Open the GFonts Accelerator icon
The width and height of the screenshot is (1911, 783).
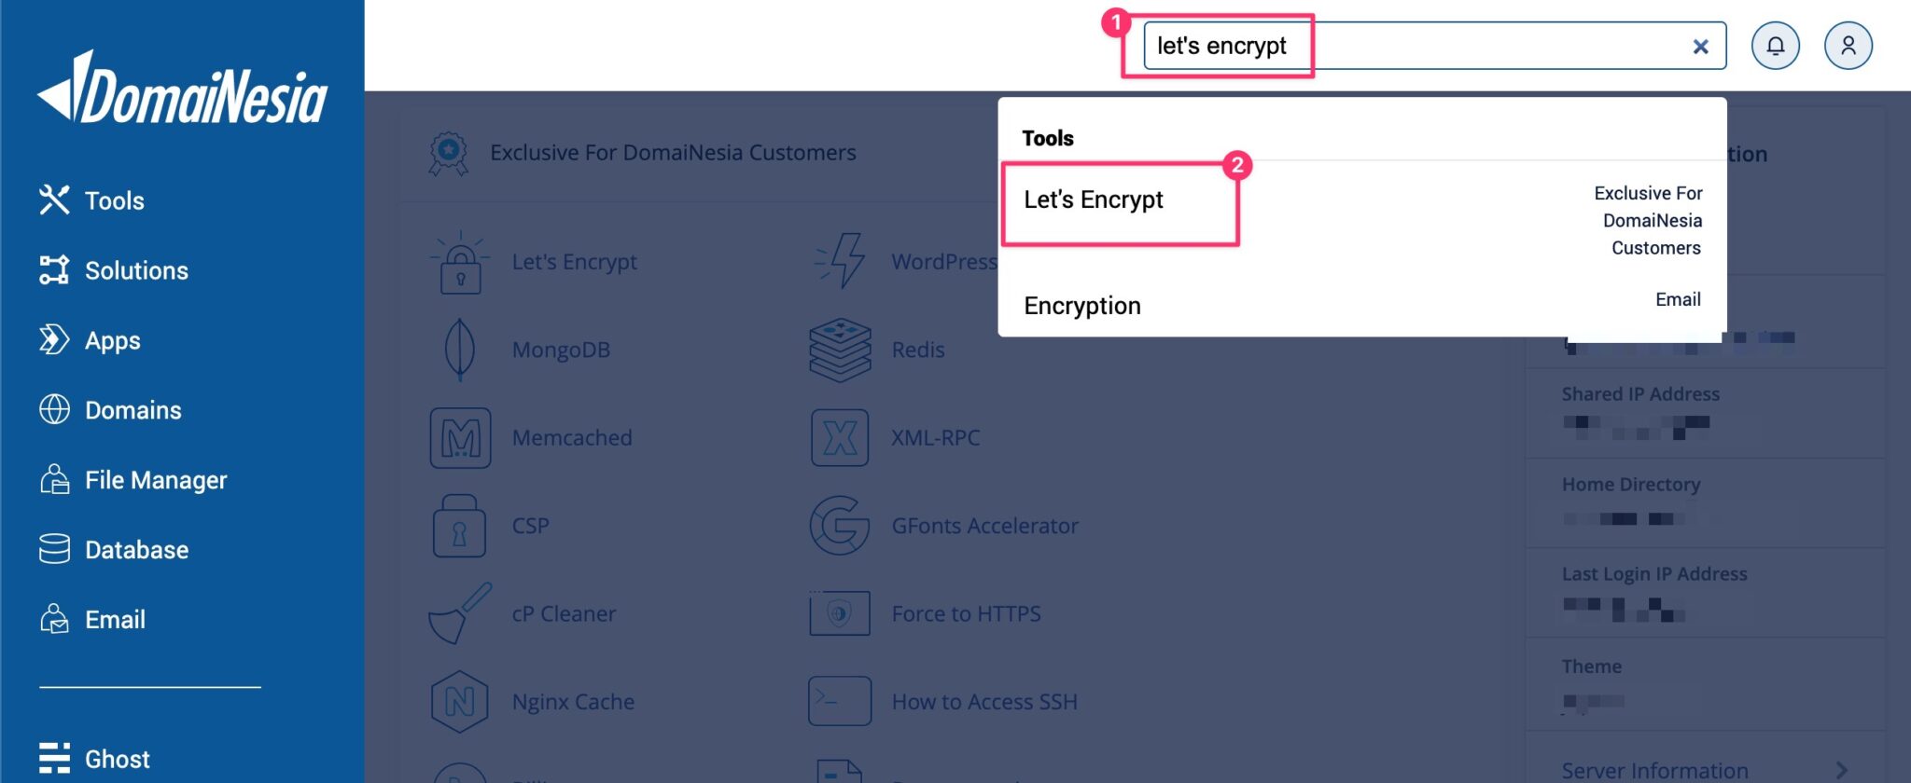(x=839, y=525)
